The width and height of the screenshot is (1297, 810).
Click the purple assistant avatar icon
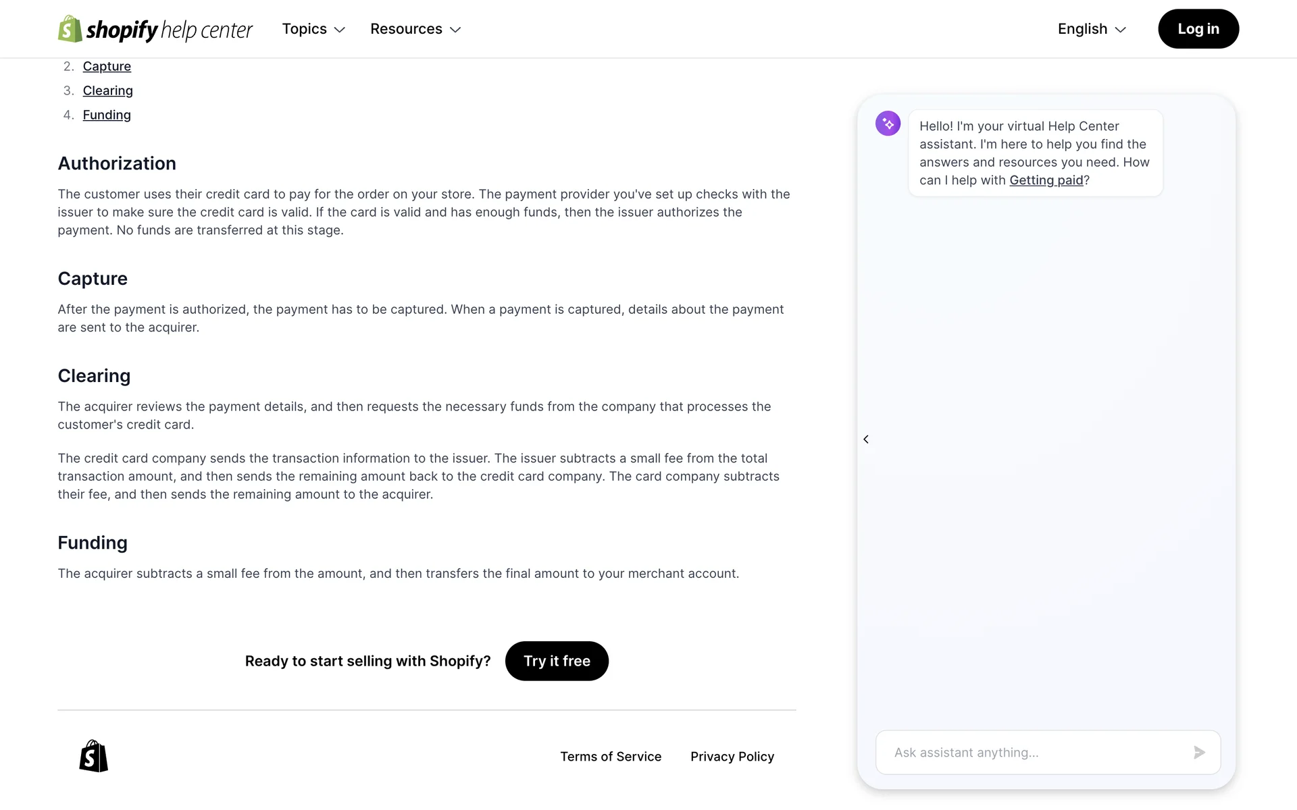(x=888, y=124)
